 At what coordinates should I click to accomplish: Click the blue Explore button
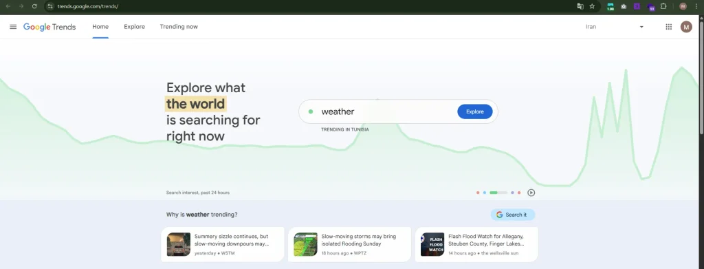pyautogui.click(x=474, y=112)
